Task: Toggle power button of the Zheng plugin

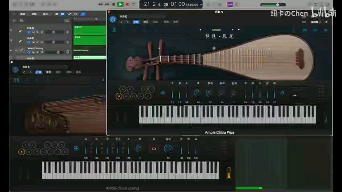Action: pyautogui.click(x=15, y=70)
